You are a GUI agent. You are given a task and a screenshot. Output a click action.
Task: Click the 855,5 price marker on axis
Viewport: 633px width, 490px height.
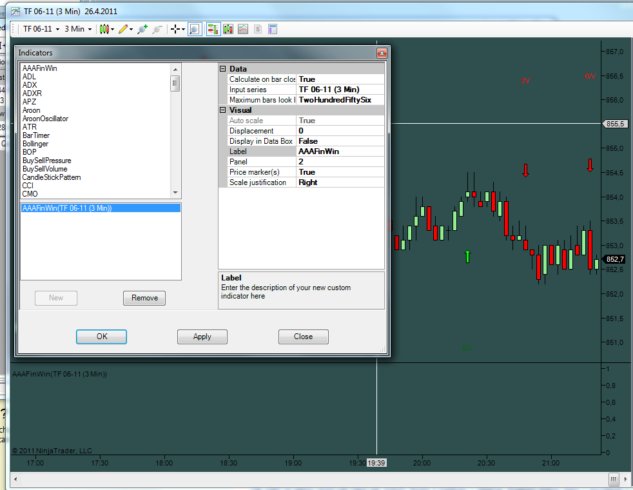[615, 124]
